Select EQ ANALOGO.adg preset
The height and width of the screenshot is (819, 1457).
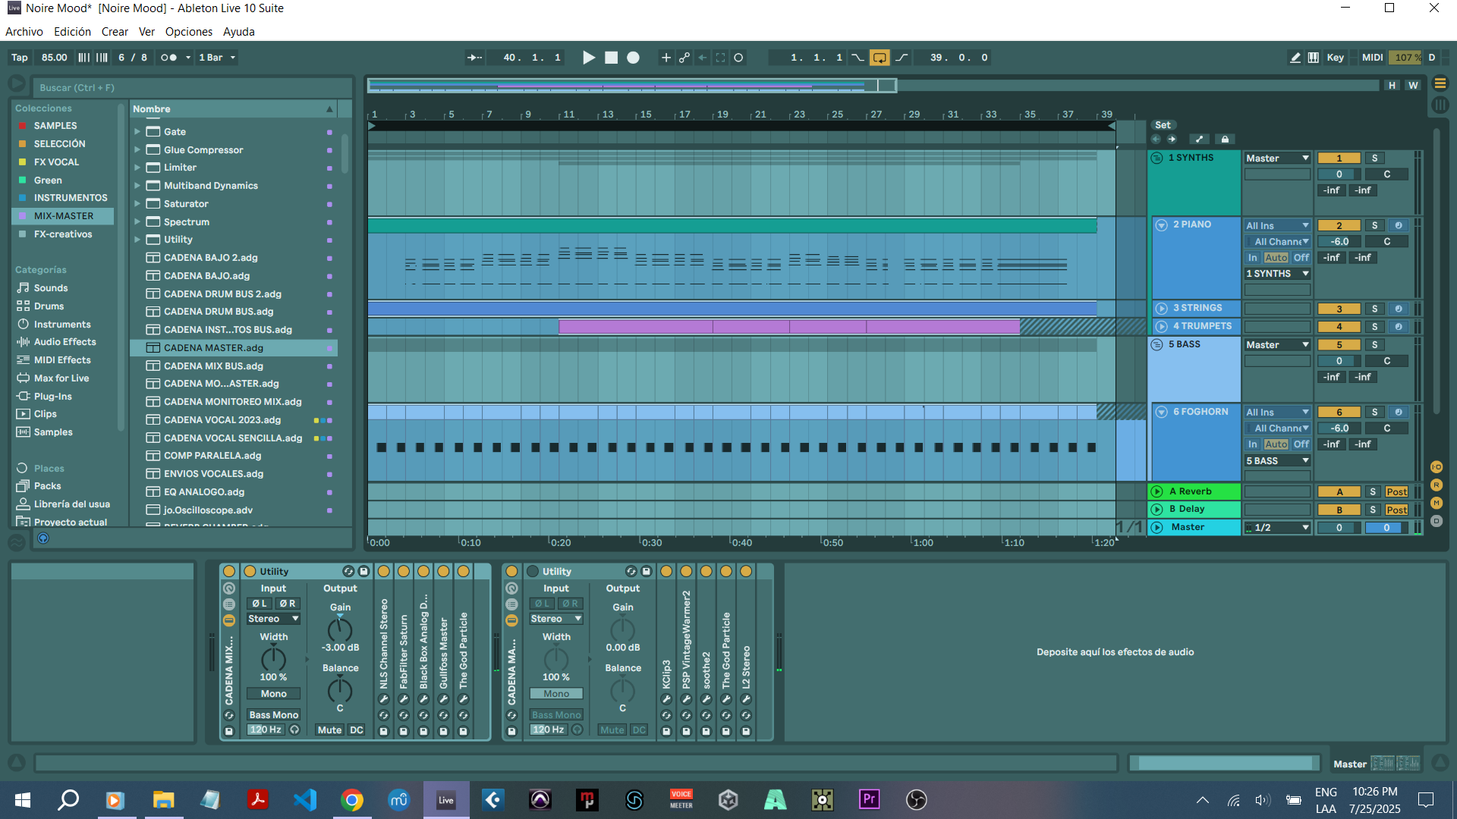204,492
